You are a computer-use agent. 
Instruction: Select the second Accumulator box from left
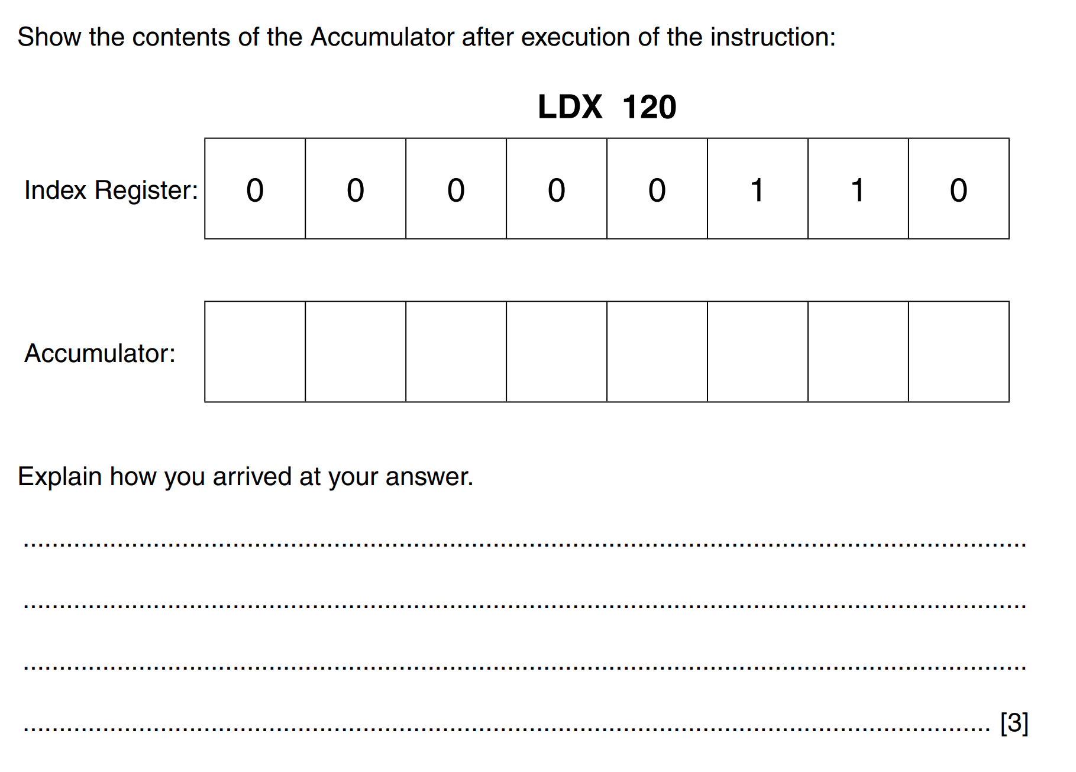click(x=356, y=352)
